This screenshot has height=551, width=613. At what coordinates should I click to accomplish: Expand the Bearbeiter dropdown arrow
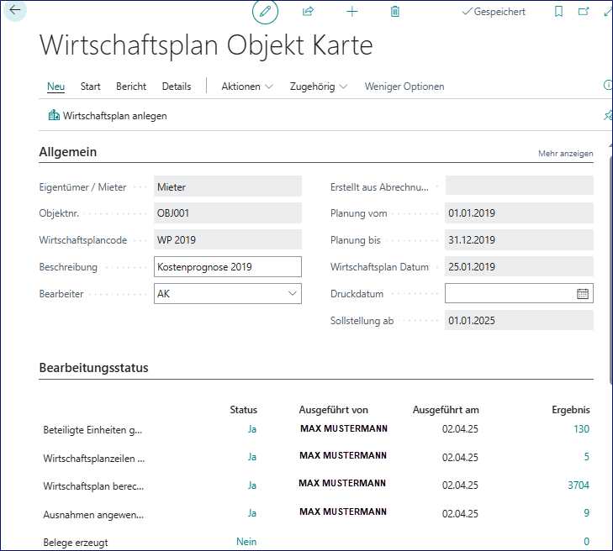(292, 294)
